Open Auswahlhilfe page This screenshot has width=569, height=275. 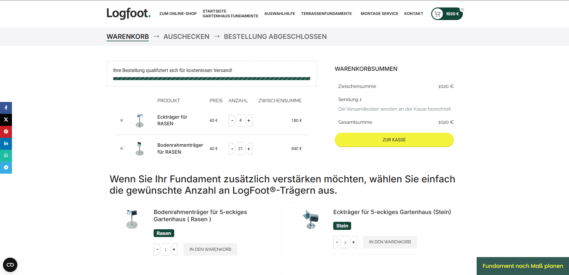pos(280,13)
